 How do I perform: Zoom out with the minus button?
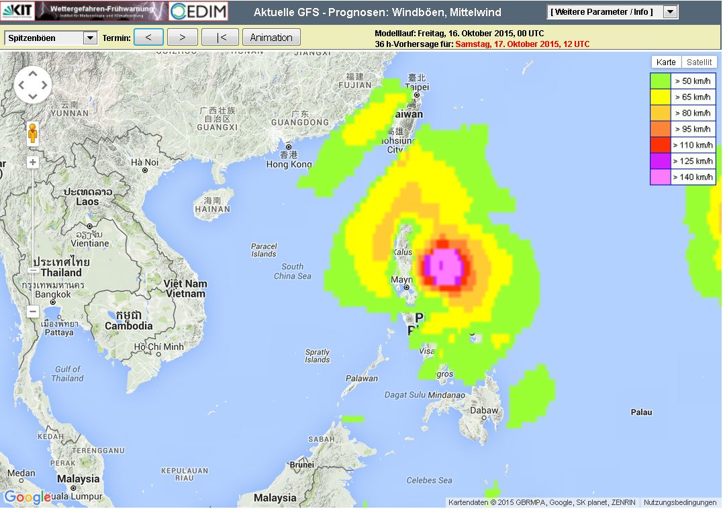pyautogui.click(x=33, y=312)
